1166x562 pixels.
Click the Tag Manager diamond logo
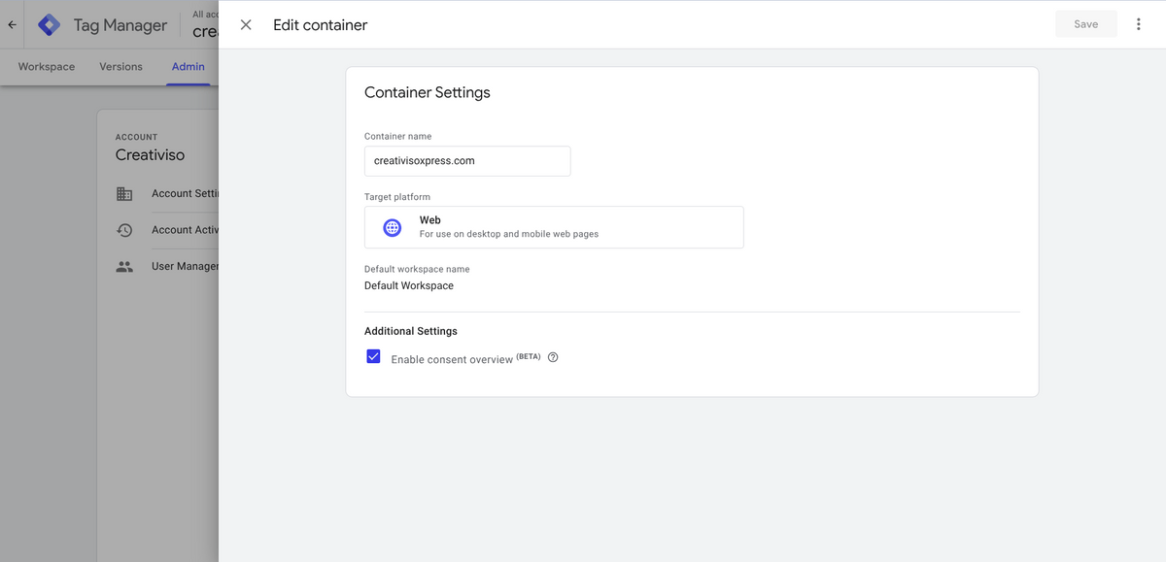pos(48,23)
